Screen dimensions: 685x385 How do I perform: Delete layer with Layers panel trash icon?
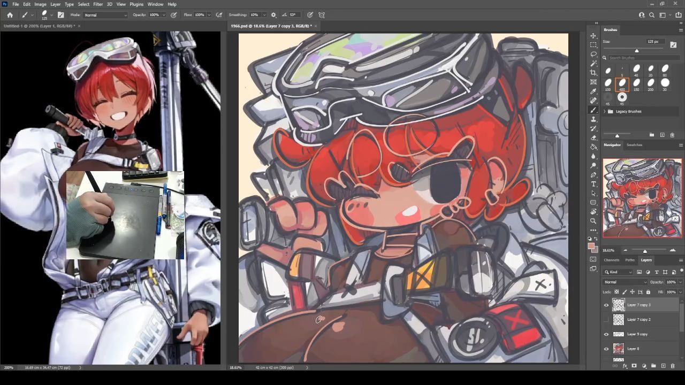[673, 366]
